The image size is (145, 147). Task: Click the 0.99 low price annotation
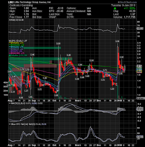[x=21, y=97]
